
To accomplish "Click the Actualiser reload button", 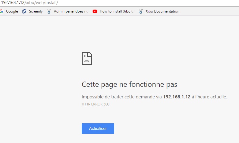I will 98,128.
